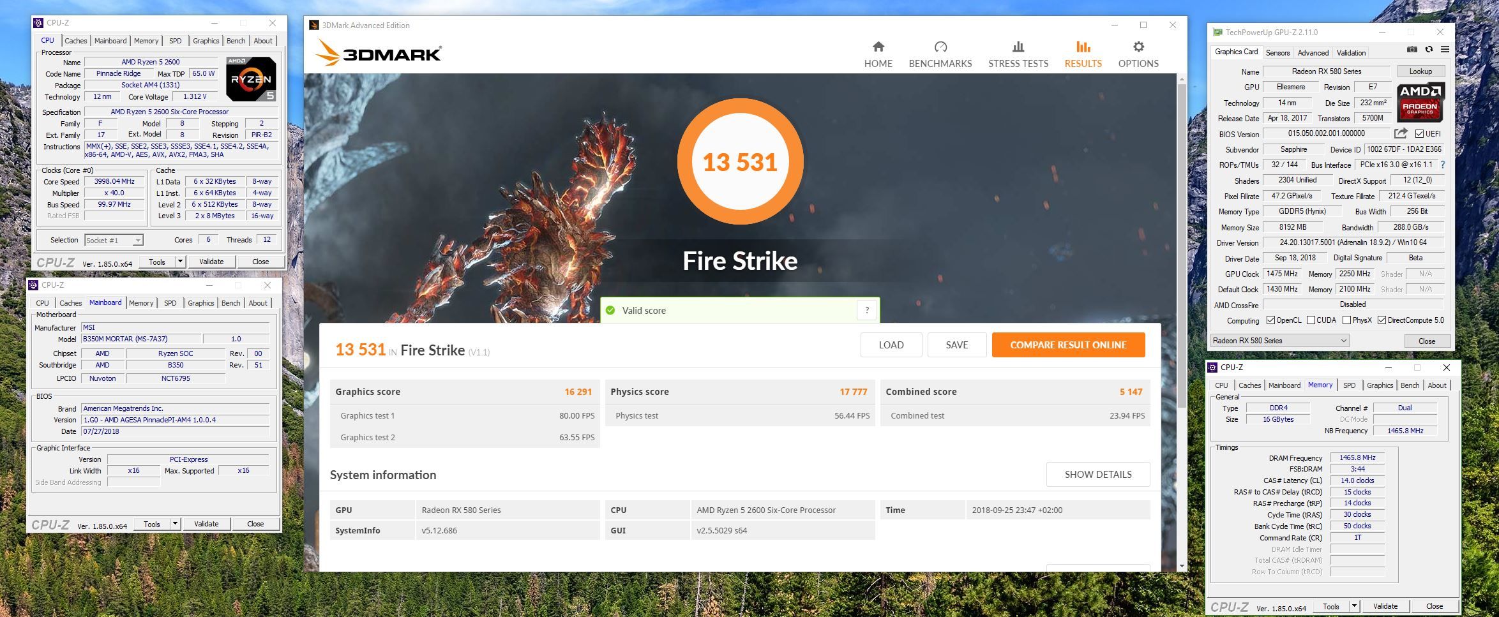This screenshot has height=617, width=1499.
Task: Click scrollbar up arrow in 3DMark
Action: coord(1182,79)
